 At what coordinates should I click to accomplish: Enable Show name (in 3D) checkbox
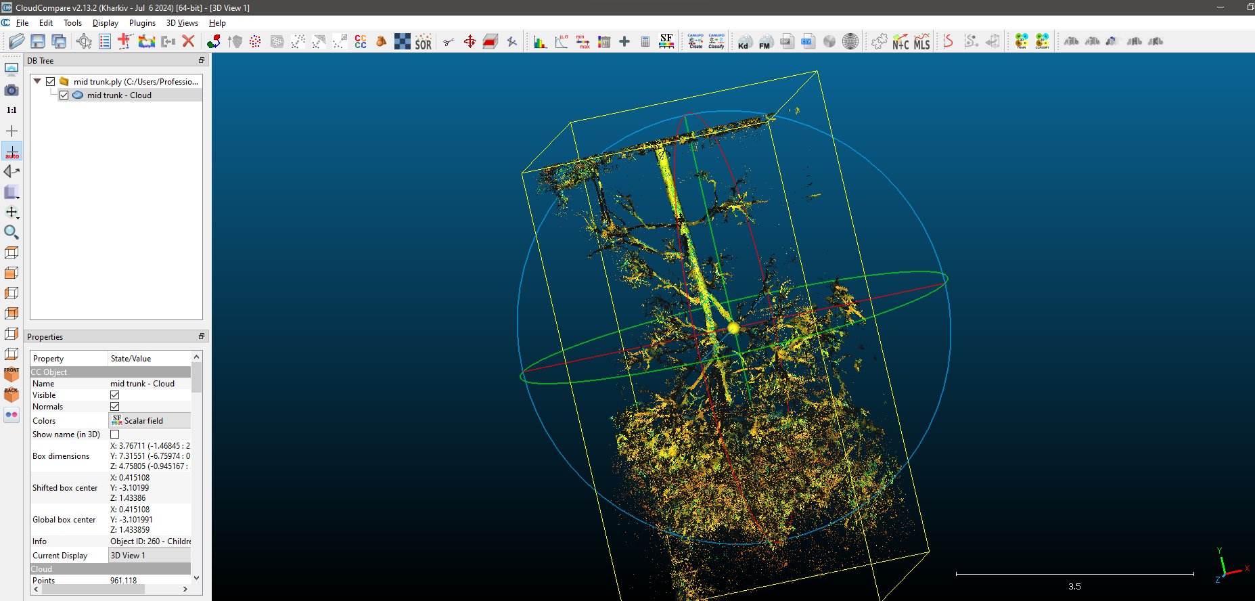tap(115, 435)
